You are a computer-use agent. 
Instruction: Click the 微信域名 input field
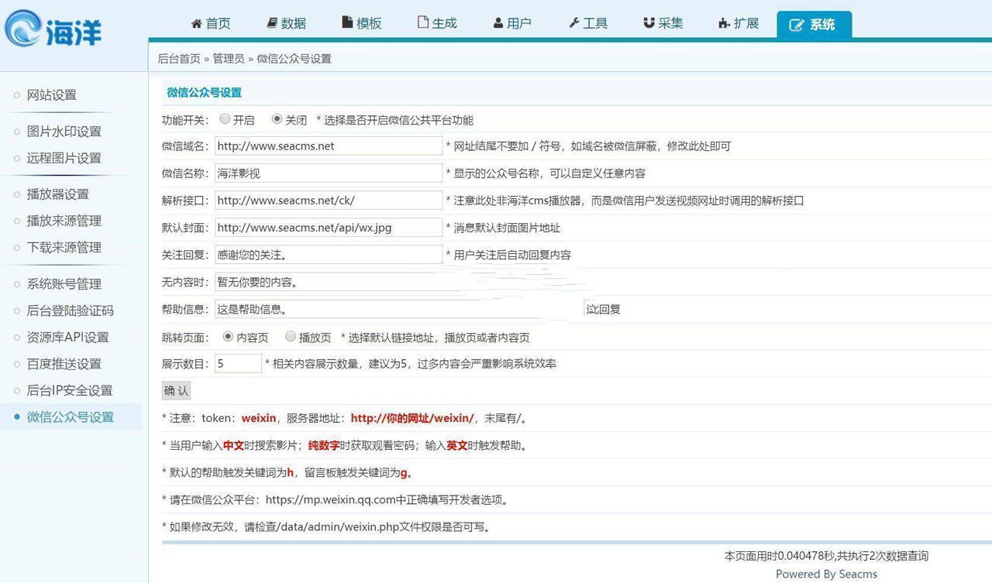[x=329, y=146]
